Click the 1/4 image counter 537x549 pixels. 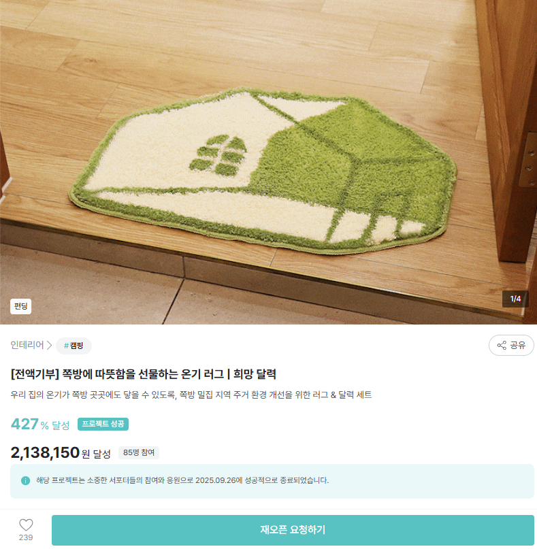pyautogui.click(x=515, y=299)
